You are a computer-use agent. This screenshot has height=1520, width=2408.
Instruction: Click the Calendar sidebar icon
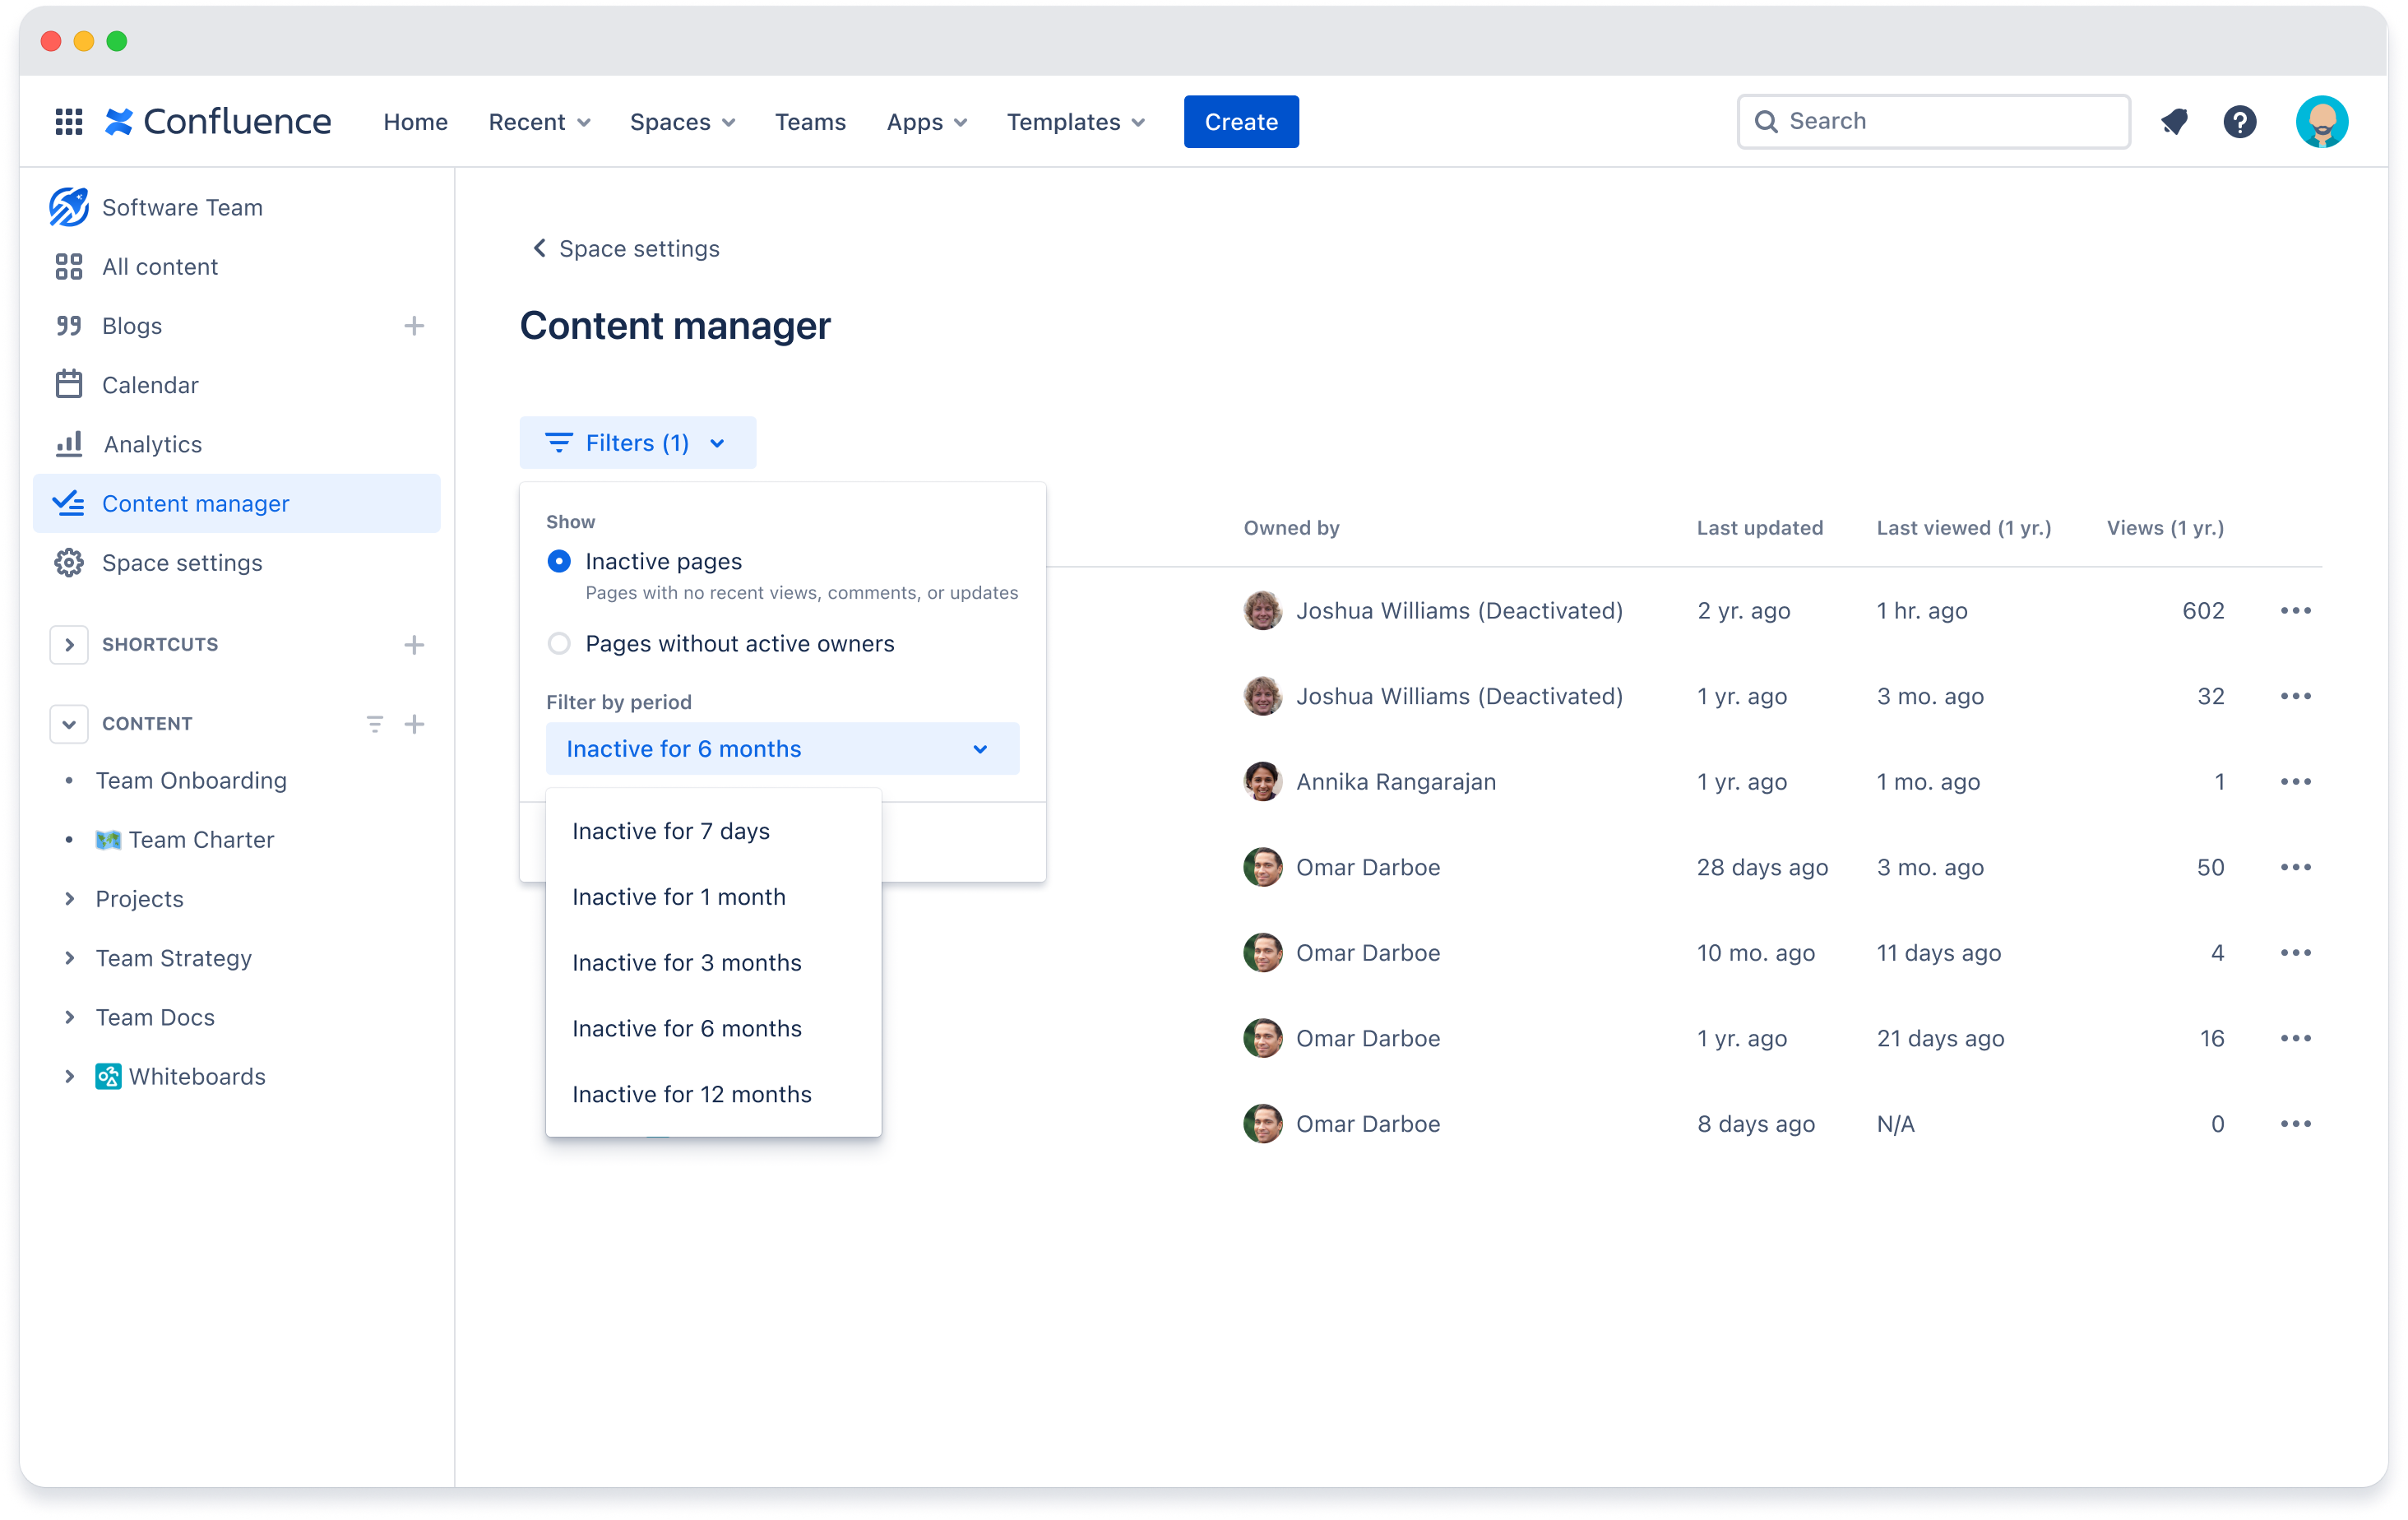[x=67, y=383]
